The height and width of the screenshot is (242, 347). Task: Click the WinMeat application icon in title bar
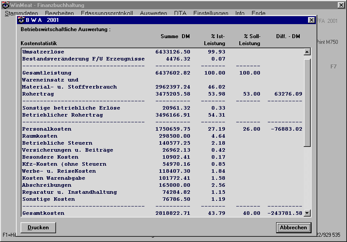(x=6, y=5)
